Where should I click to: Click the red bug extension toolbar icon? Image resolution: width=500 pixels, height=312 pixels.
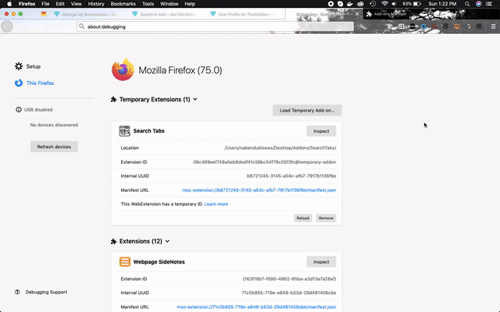point(434,27)
